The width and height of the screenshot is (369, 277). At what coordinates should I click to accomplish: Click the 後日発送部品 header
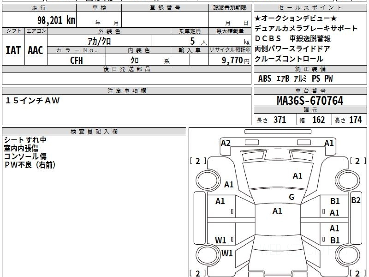click(126, 69)
